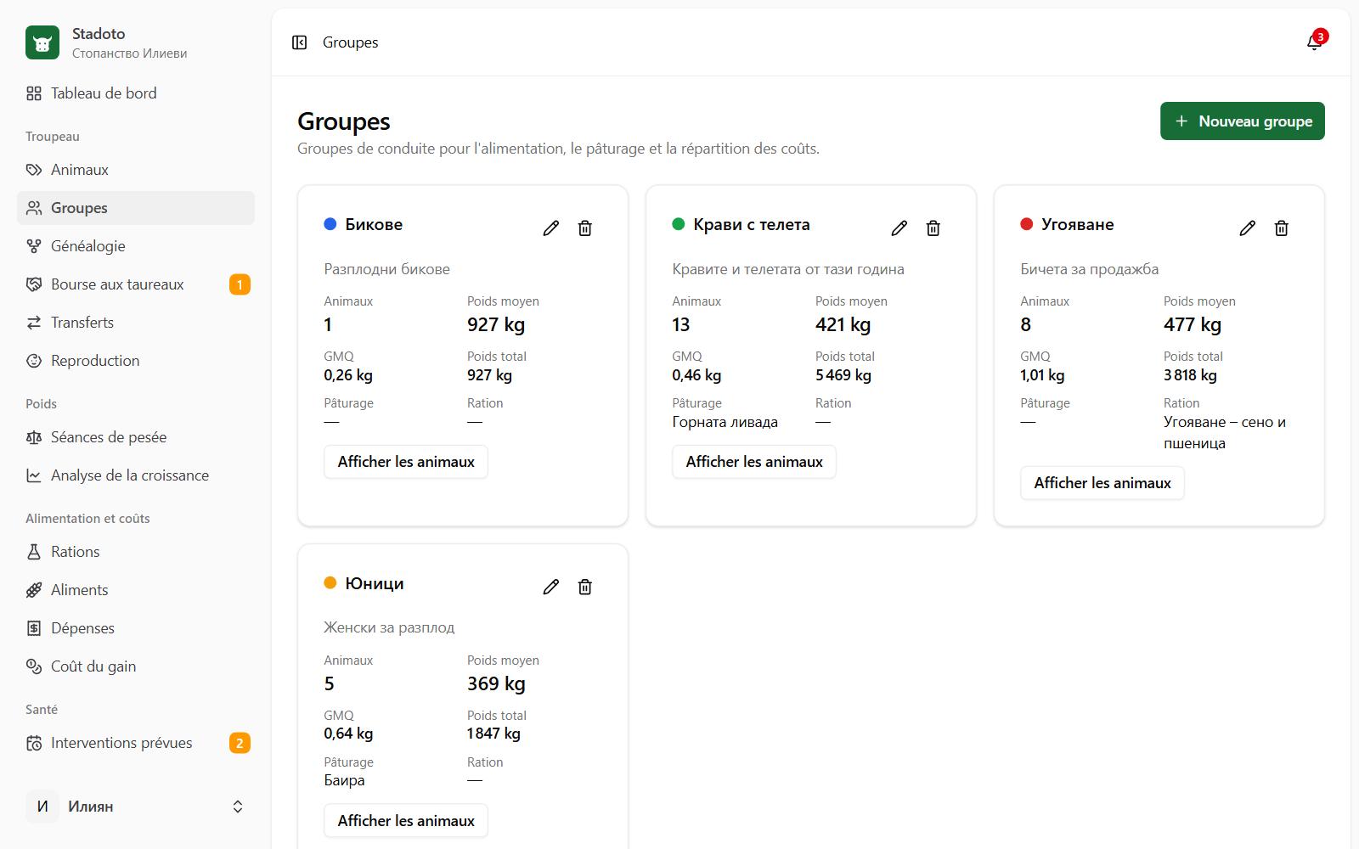Delete the Угояване group
This screenshot has height=849, width=1359.
(1282, 228)
